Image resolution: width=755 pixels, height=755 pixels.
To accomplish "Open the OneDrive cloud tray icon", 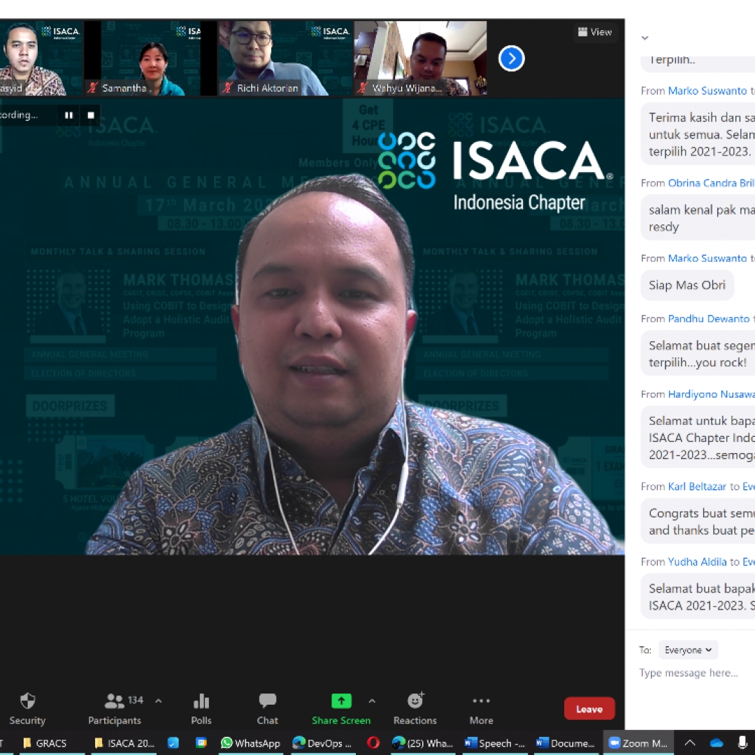I will pyautogui.click(x=717, y=743).
